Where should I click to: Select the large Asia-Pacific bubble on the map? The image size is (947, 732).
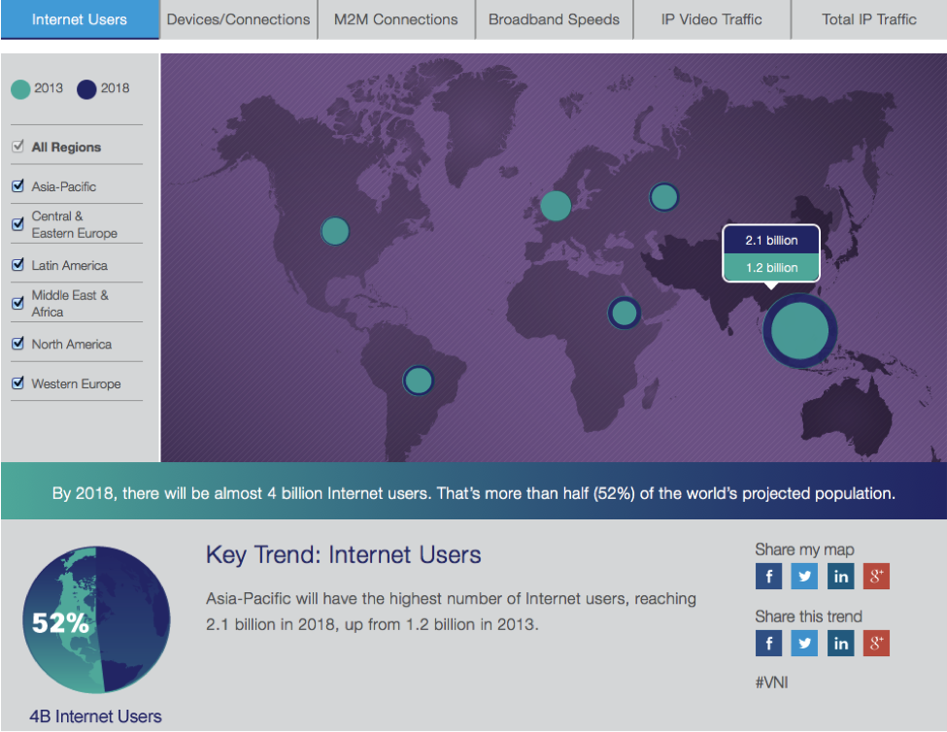coord(798,331)
